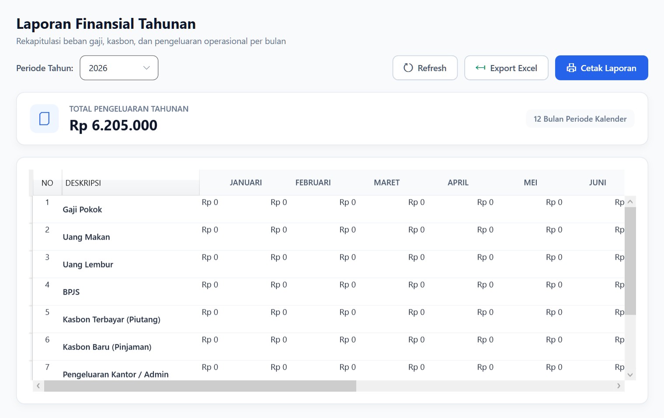Select the Gaji Pokok row label
664x418 pixels.
(x=82, y=209)
